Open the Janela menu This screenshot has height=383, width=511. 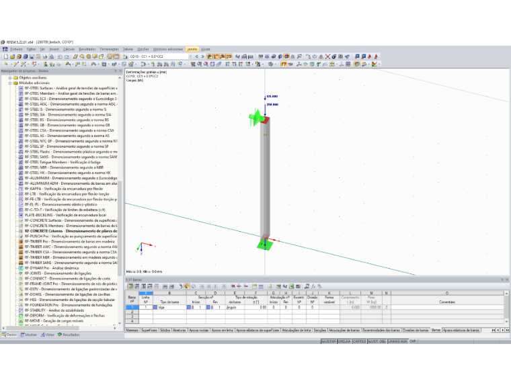pos(192,49)
